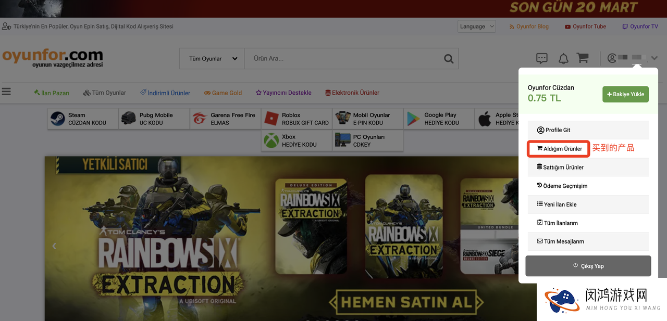The width and height of the screenshot is (667, 321).
Task: Click the Xbox logo icon
Action: [x=271, y=140]
